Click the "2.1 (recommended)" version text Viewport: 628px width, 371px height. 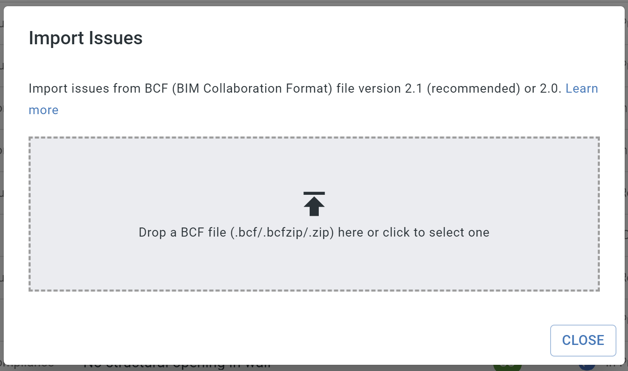462,89
